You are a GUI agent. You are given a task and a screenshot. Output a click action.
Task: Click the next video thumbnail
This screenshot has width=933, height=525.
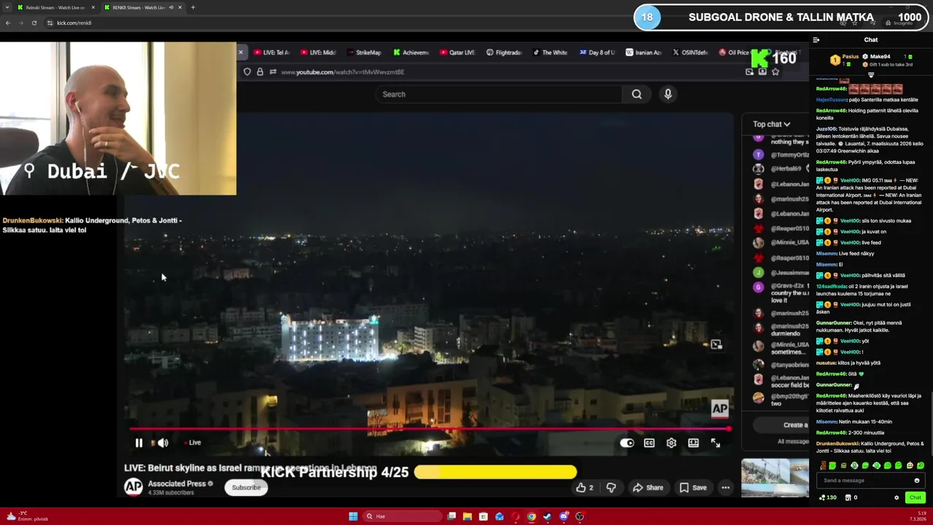[775, 477]
